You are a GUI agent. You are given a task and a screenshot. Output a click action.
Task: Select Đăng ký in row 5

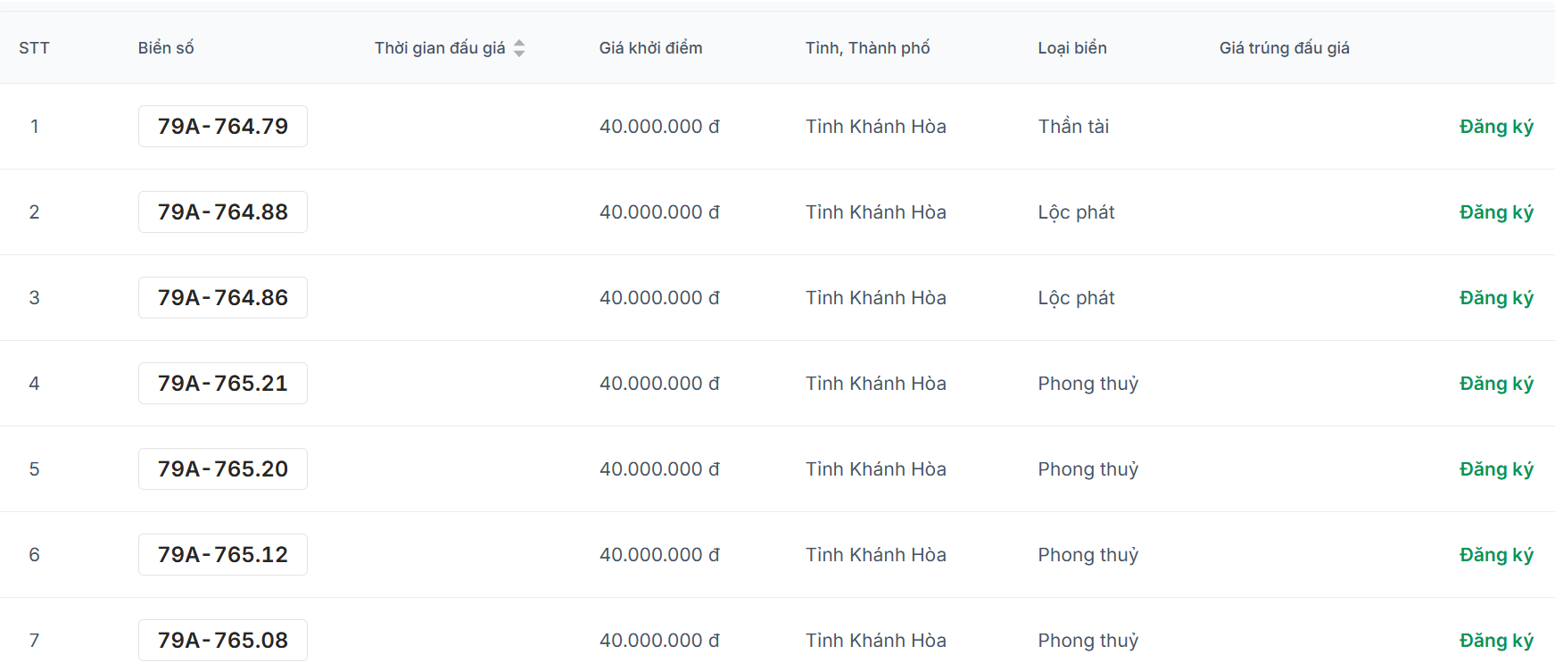(1496, 469)
